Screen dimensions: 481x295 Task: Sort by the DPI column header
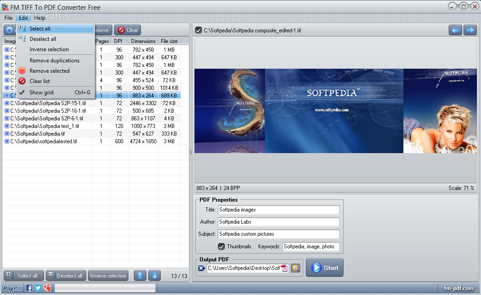119,41
